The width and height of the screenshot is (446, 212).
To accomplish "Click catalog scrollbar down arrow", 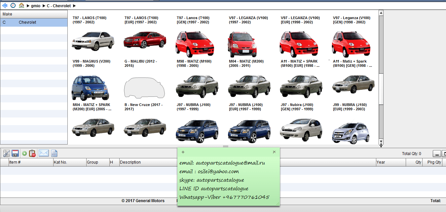I will coord(381,142).
